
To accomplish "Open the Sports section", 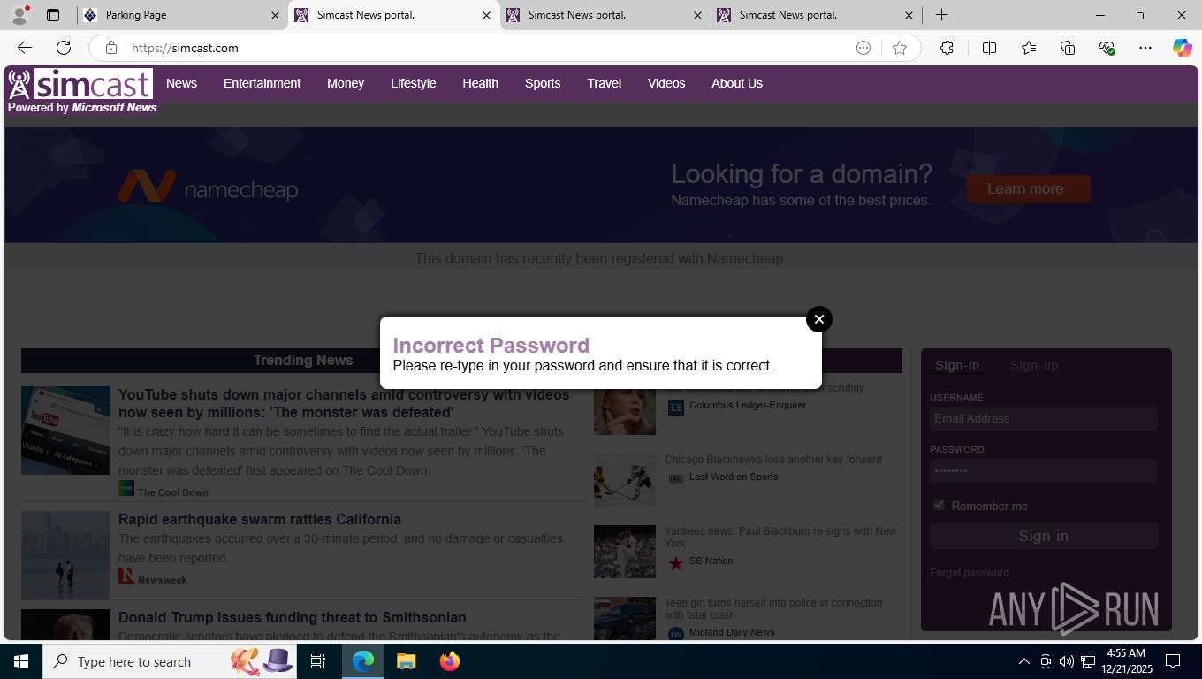I will 543,83.
